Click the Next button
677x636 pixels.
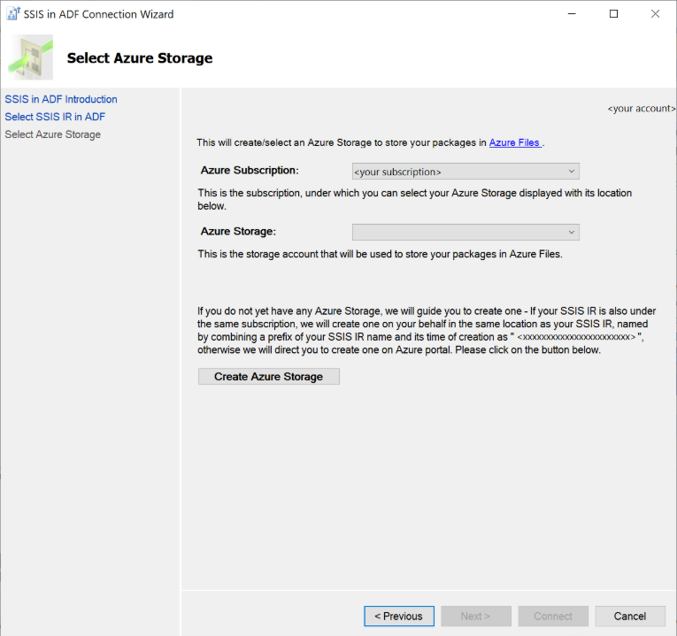pyautogui.click(x=476, y=617)
